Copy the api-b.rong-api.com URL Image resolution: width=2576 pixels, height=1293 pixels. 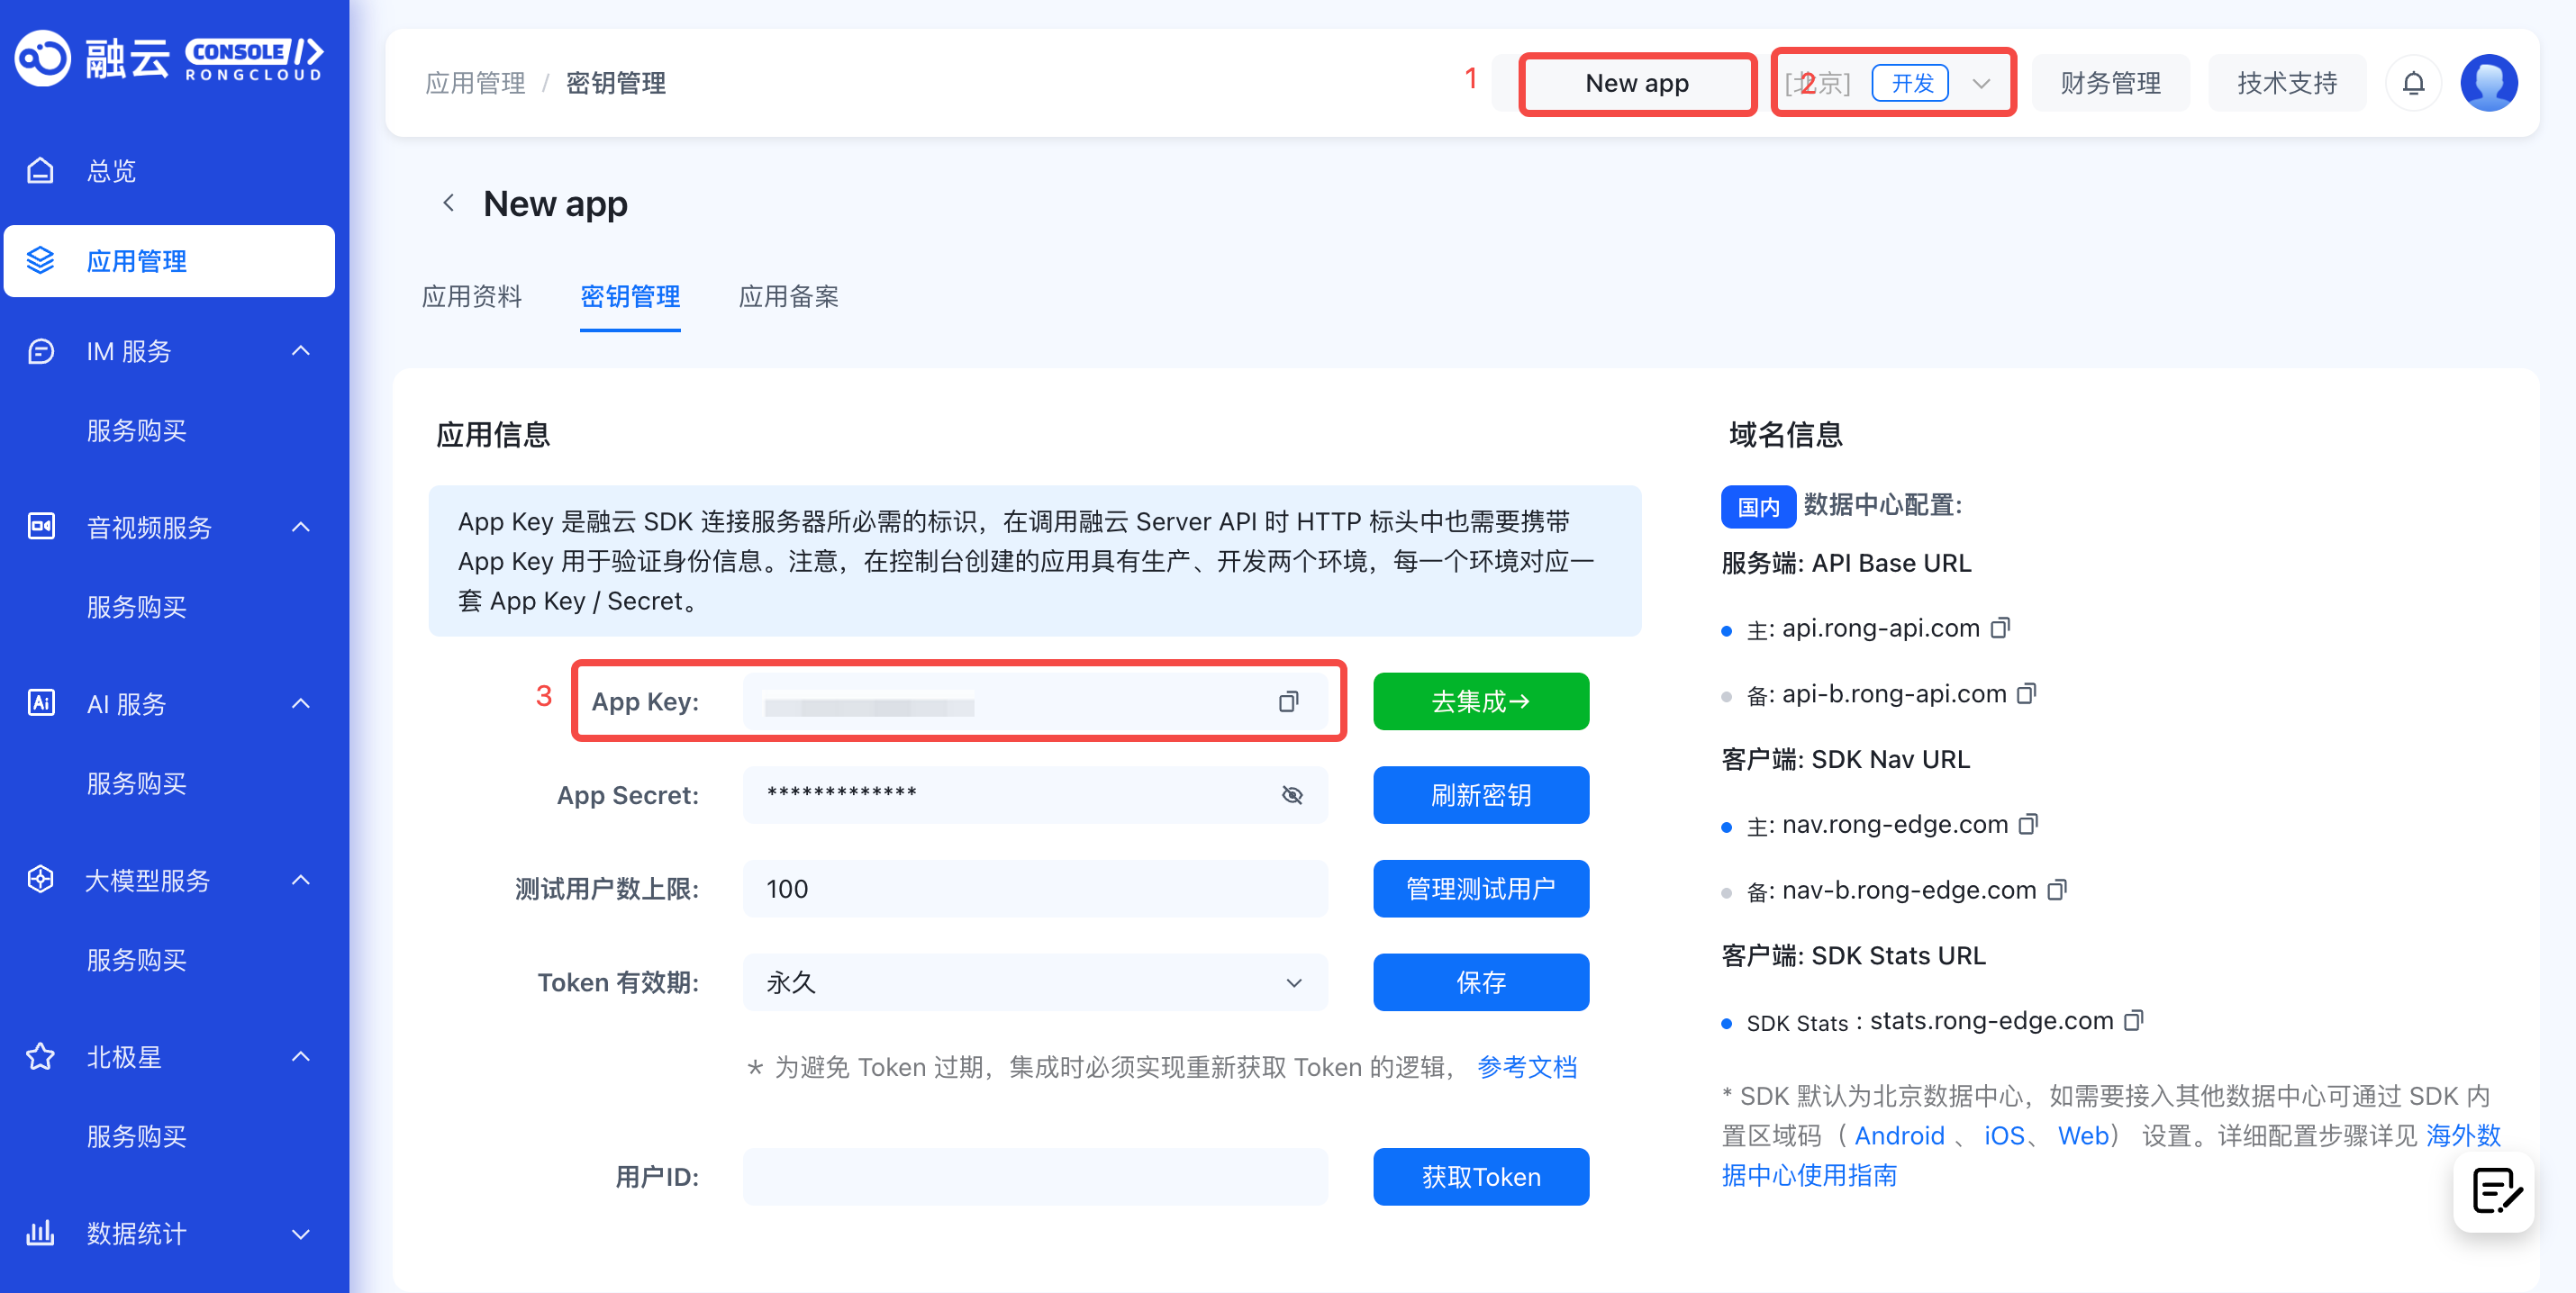click(2027, 694)
